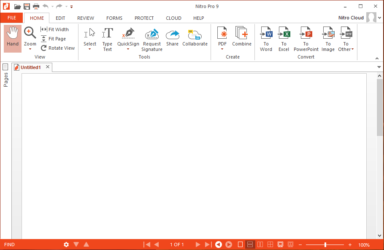This screenshot has width=384, height=250.
Task: Open To Other conversion options
Action: point(346,39)
